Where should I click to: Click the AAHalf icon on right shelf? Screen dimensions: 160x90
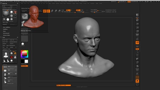(x=137, y=31)
